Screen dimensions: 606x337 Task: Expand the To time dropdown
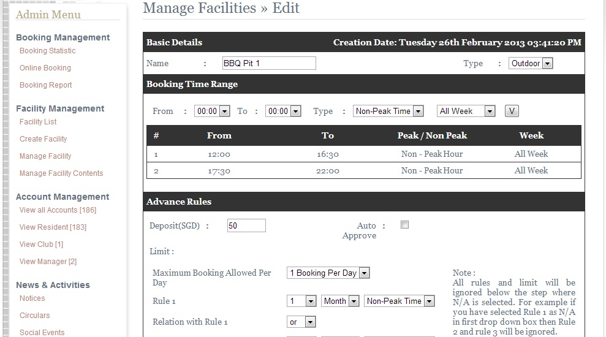283,112
